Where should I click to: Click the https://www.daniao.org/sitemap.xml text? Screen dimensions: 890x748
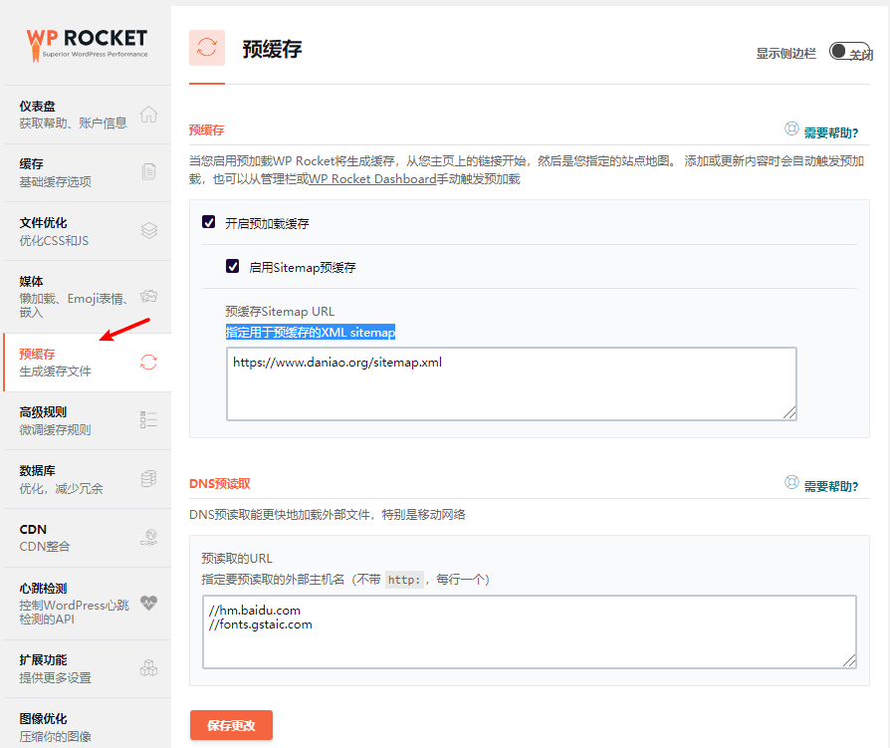coord(337,363)
